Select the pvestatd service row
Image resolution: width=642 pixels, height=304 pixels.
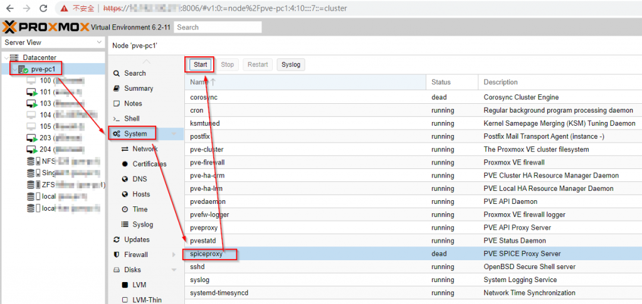413,241
